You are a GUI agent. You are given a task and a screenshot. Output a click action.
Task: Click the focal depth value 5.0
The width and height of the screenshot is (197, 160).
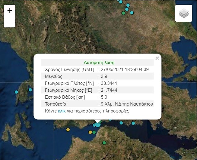(x=104, y=97)
